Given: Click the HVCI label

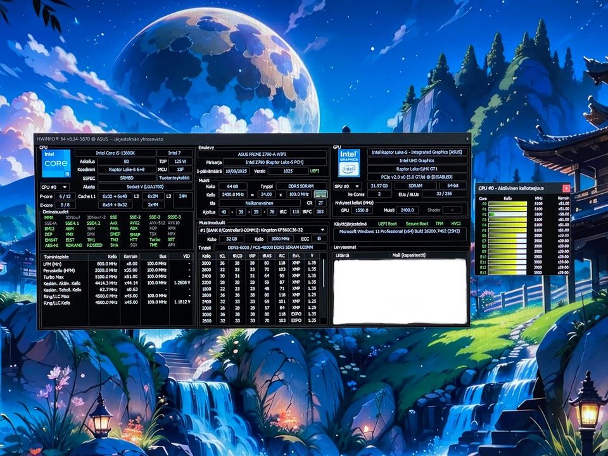Looking at the screenshot, I should 455,224.
